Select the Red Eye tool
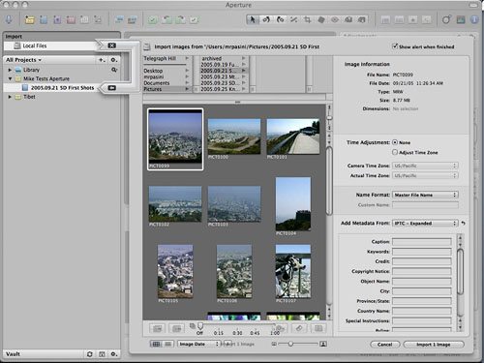 point(335,19)
